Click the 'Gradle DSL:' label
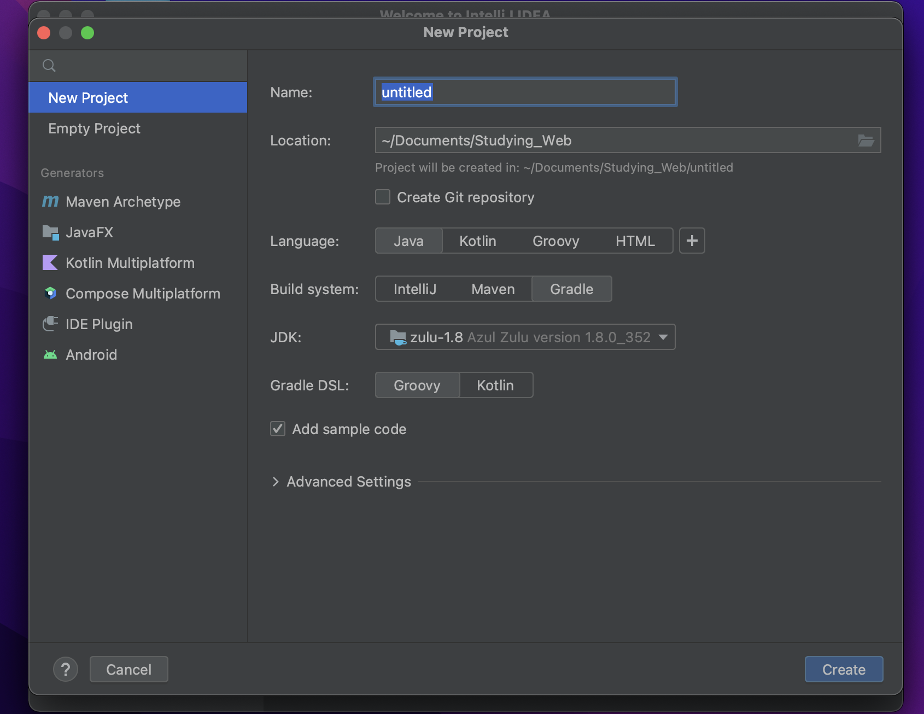The image size is (924, 714). tap(309, 385)
